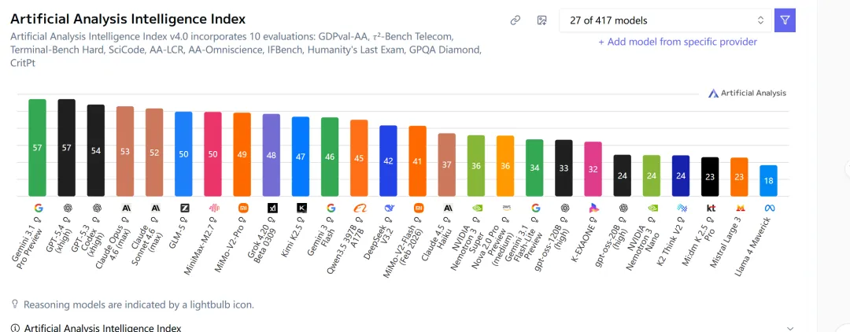
Task: Click the Artificial Analysis watermark logo
Action: 747,93
